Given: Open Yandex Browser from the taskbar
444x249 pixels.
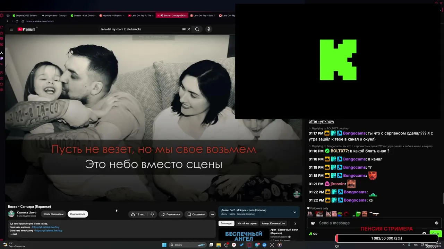Looking at the screenshot, I should coord(234,245).
